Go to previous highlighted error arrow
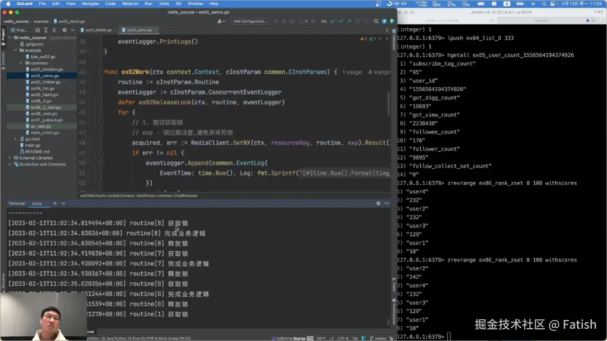This screenshot has height=341, width=607. (381, 38)
